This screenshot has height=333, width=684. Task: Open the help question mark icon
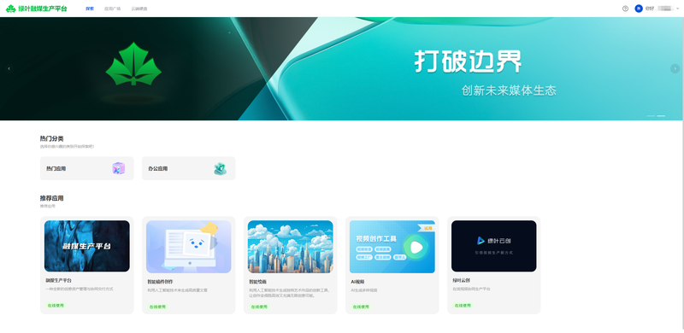[625, 9]
